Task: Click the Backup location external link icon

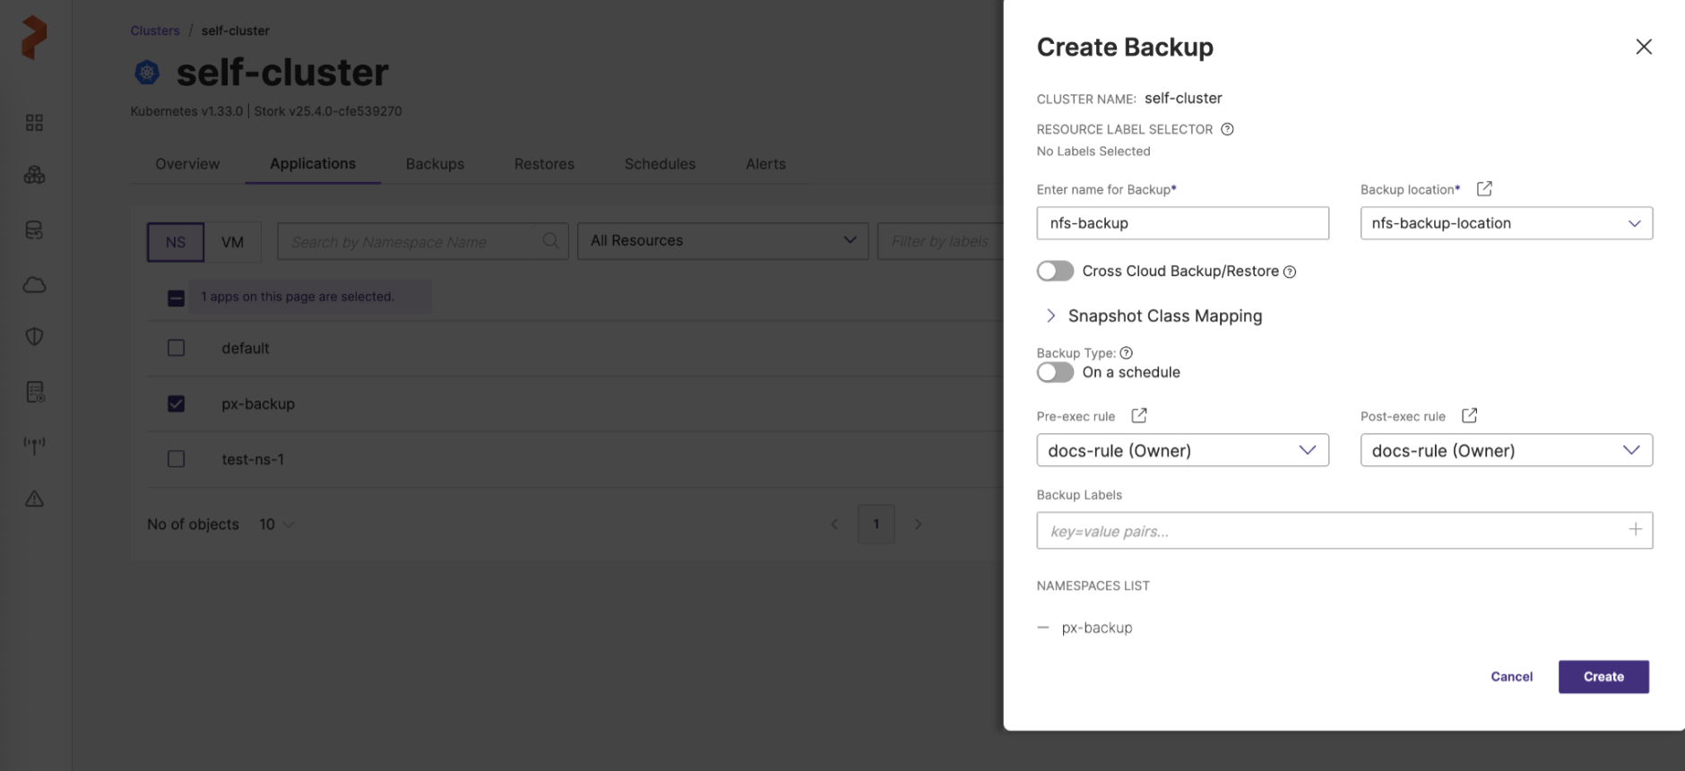Action: (1484, 188)
